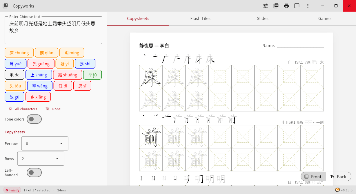Export worksheet as PDF
Viewport: 356px width, 194px height.
pos(276,6)
